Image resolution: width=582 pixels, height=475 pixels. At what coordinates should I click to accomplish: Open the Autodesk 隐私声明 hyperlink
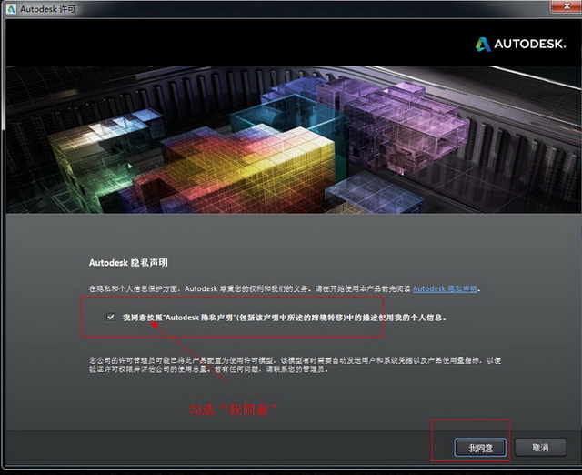[x=446, y=288]
